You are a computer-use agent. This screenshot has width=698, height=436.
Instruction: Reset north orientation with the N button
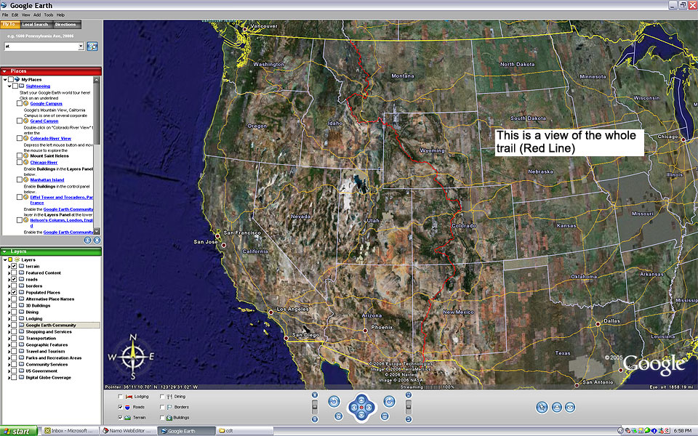click(339, 416)
